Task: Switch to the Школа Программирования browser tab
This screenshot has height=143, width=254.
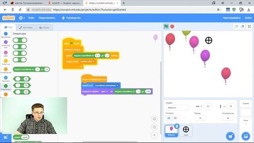Action: 27,3
